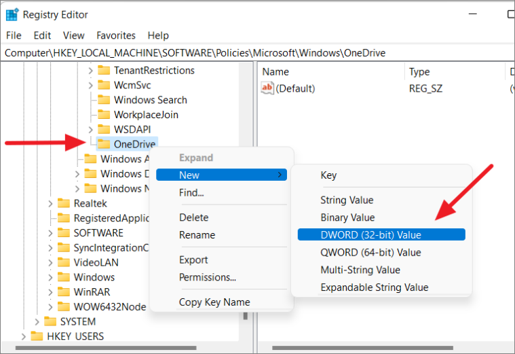Click the VideoLAN folder icon
The height and width of the screenshot is (354, 515).
pos(64,262)
